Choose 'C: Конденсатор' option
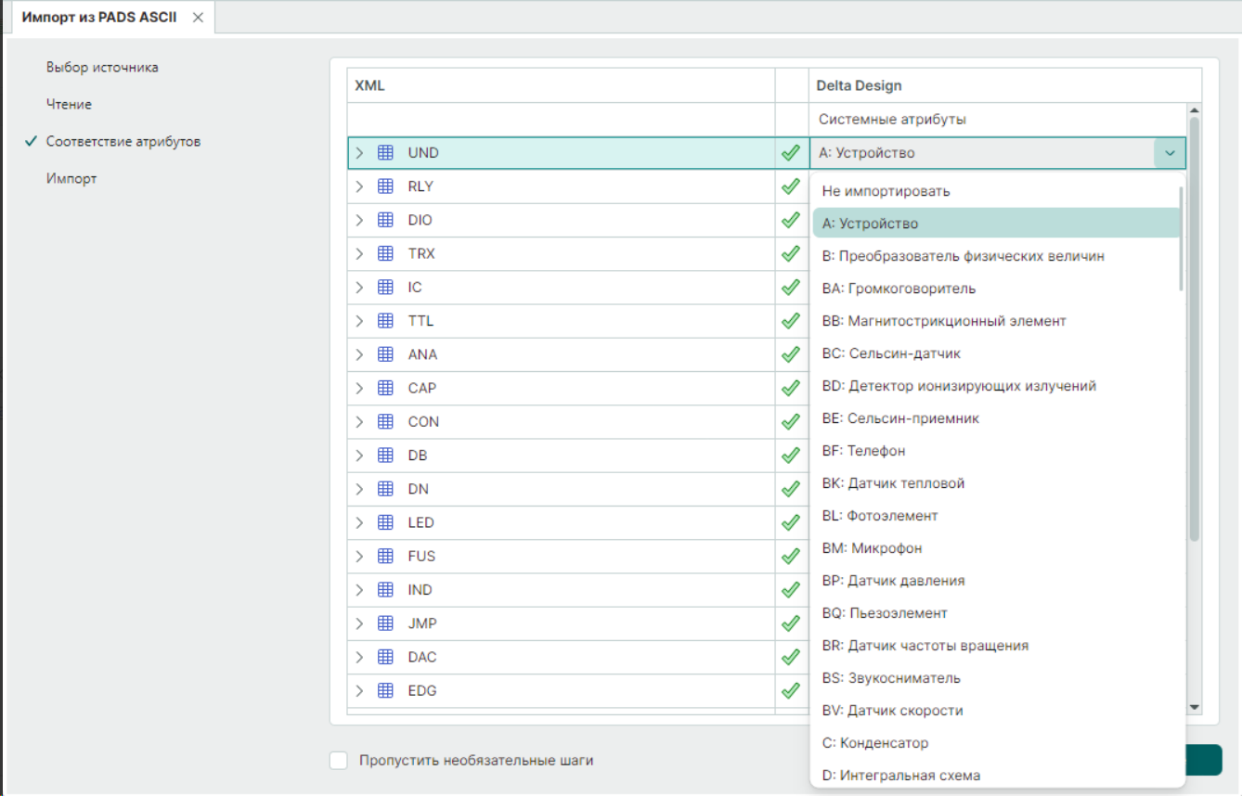The image size is (1242, 796). coord(874,743)
